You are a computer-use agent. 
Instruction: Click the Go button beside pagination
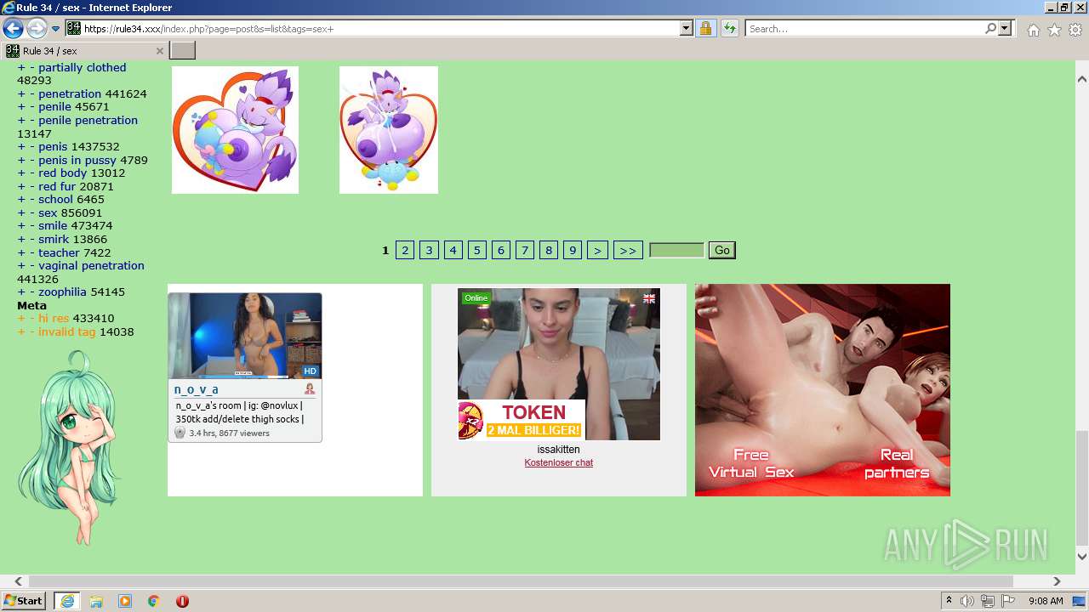tap(722, 250)
